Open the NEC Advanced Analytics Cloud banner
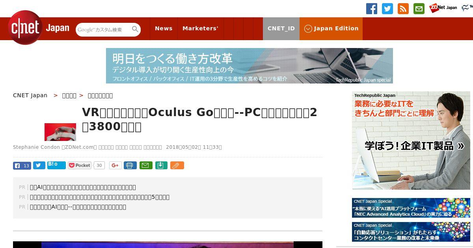 tap(411, 208)
